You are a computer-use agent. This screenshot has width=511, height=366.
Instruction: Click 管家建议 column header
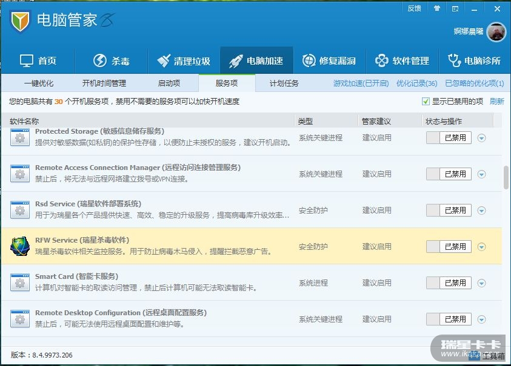pos(376,122)
